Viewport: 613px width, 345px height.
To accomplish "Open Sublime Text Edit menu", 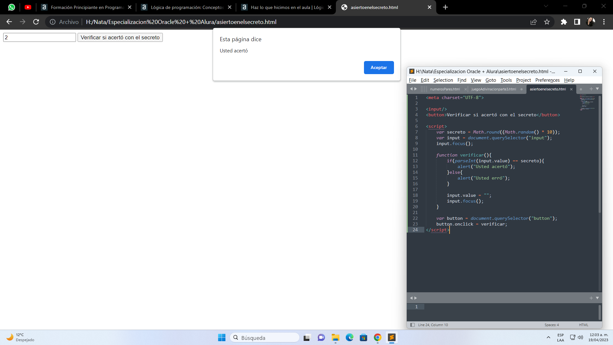I will [425, 80].
